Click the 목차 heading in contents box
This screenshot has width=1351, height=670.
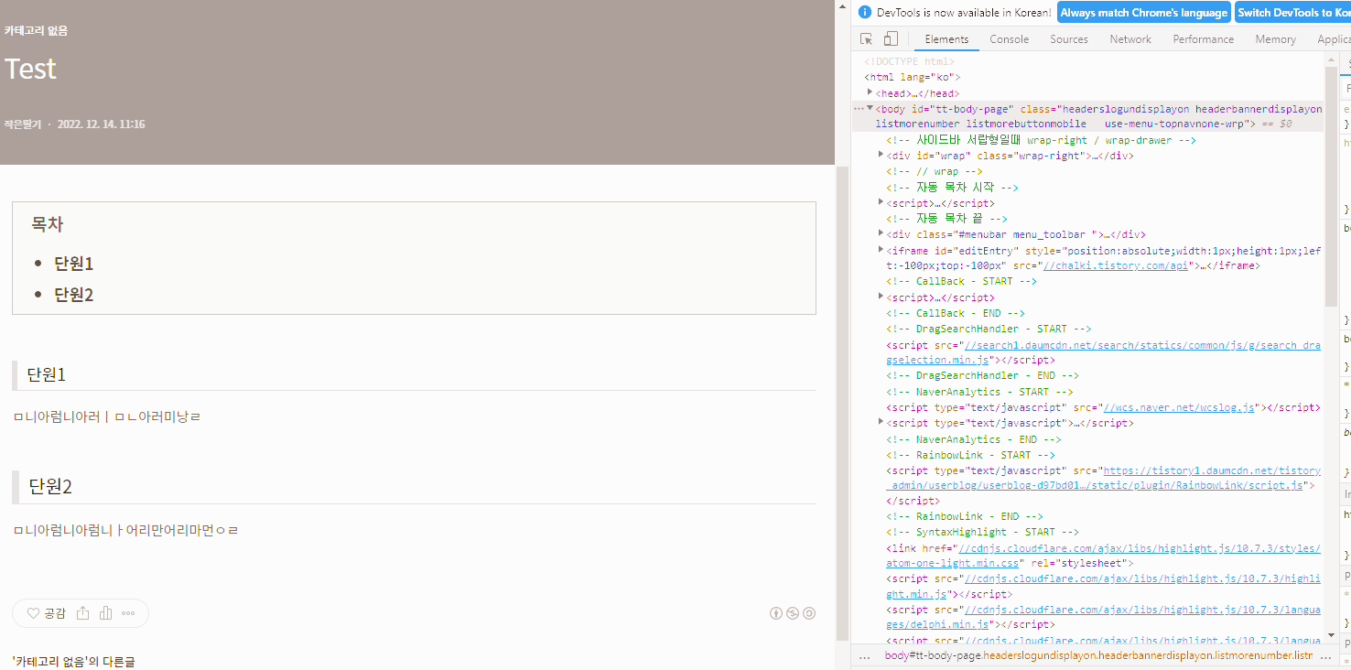click(47, 224)
